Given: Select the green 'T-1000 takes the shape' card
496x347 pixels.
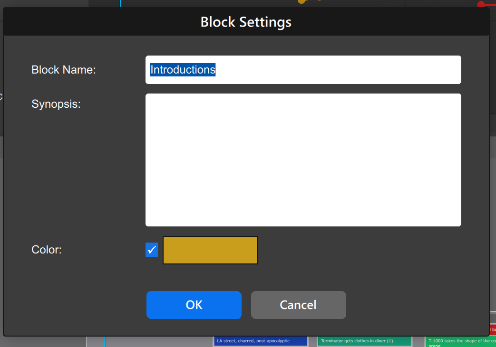Looking at the screenshot, I should [x=459, y=341].
